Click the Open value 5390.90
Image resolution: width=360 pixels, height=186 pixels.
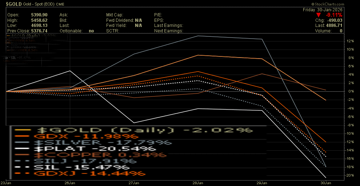[x=39, y=15]
